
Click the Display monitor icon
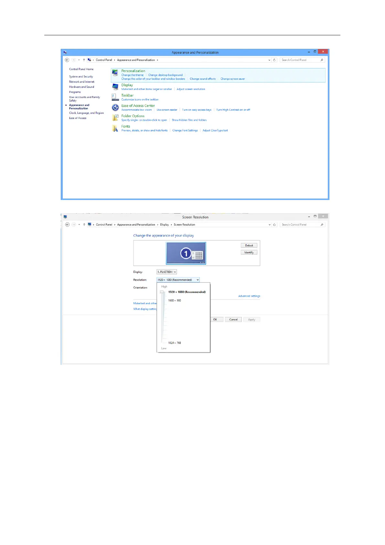[115, 86]
